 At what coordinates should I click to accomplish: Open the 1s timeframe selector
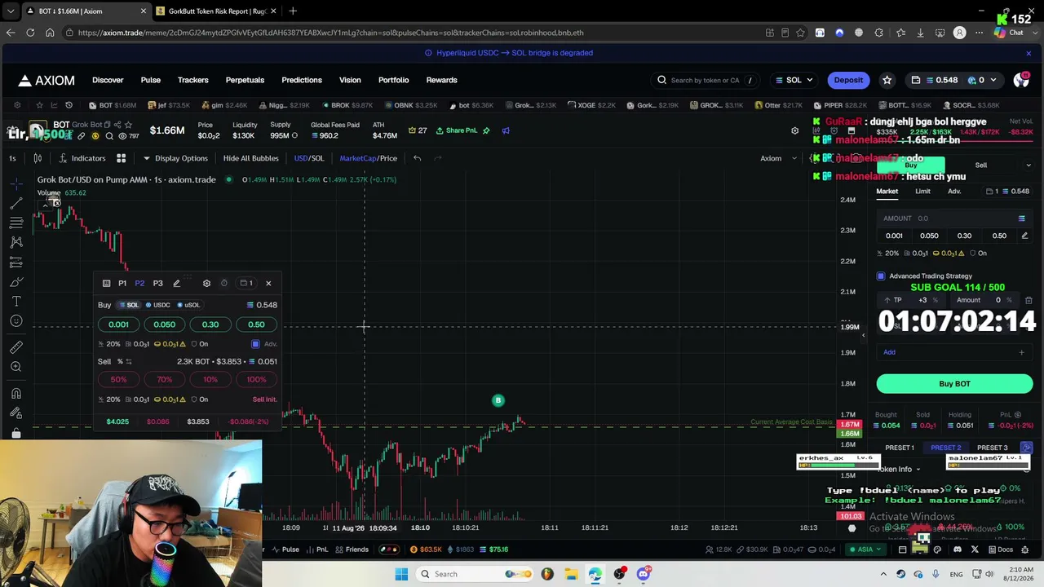point(12,158)
